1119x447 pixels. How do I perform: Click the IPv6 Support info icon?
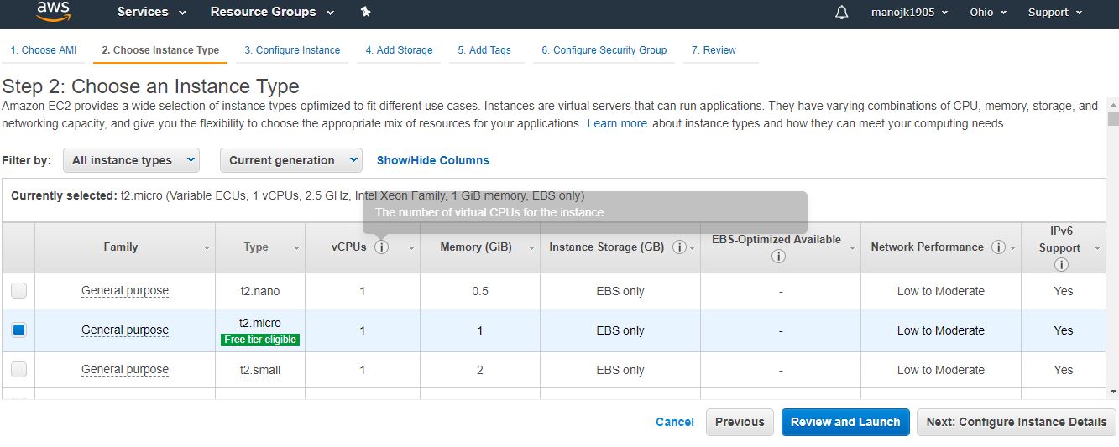click(x=1061, y=265)
